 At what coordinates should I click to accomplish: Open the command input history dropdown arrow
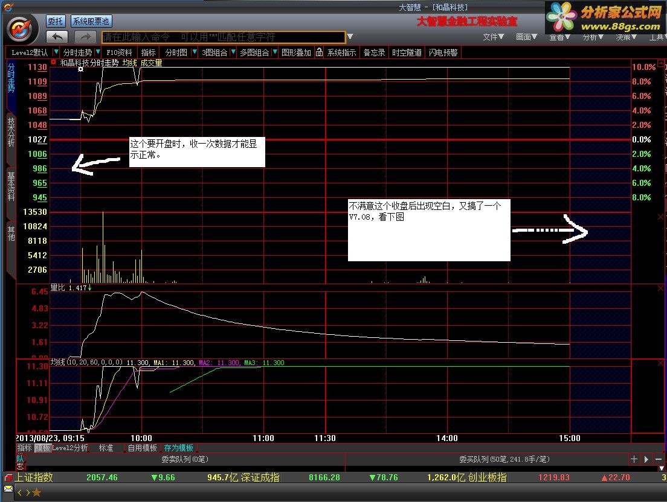[350, 37]
